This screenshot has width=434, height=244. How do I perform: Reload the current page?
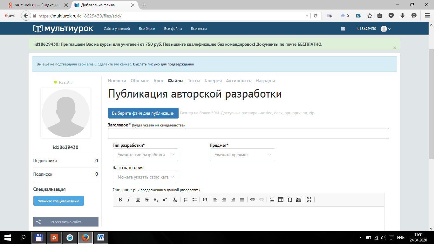click(x=315, y=16)
